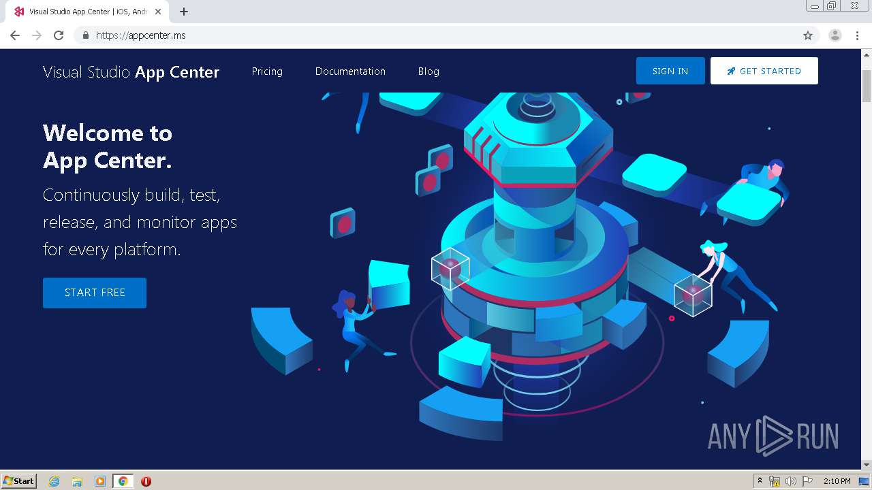Open the Pricing page
872x490 pixels.
pos(267,71)
